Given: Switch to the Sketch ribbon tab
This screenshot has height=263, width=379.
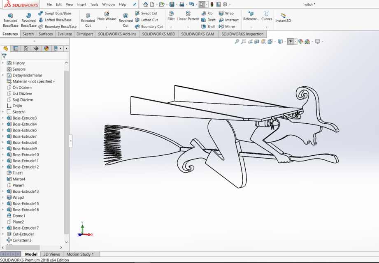Looking at the screenshot, I should [28, 34].
